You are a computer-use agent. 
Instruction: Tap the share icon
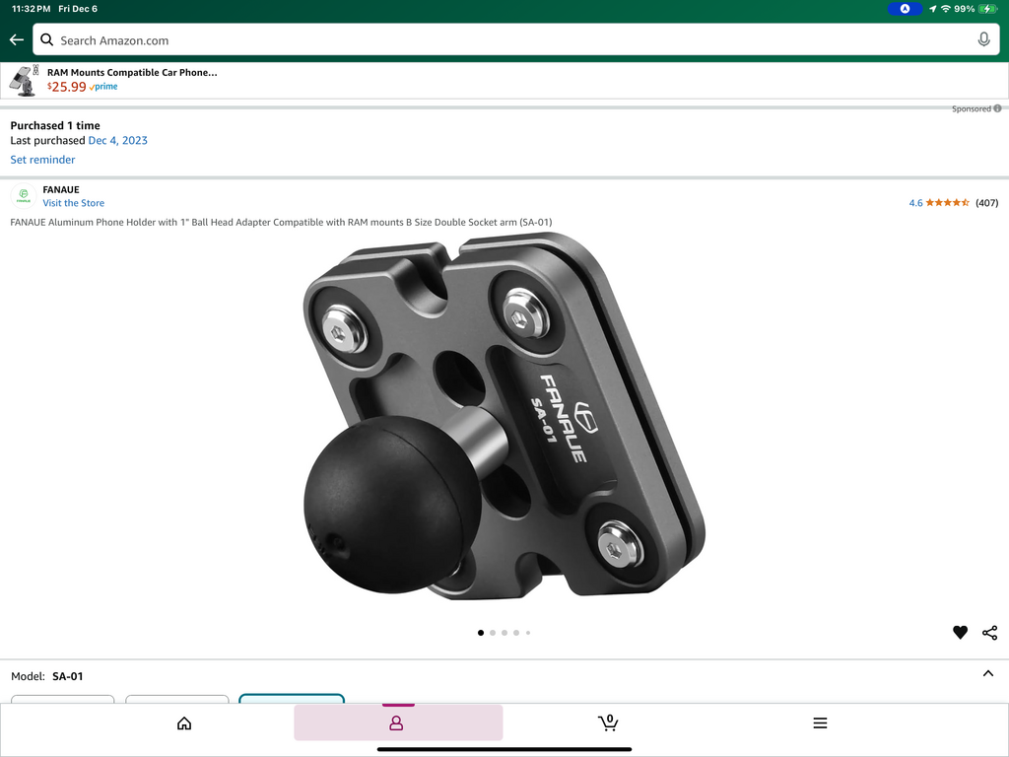coord(989,633)
